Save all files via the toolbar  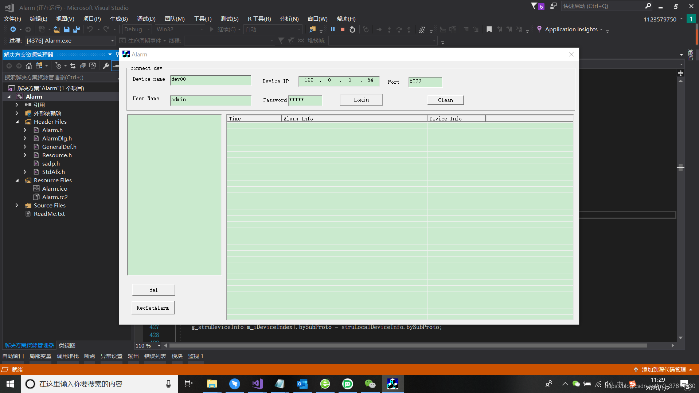click(x=77, y=29)
